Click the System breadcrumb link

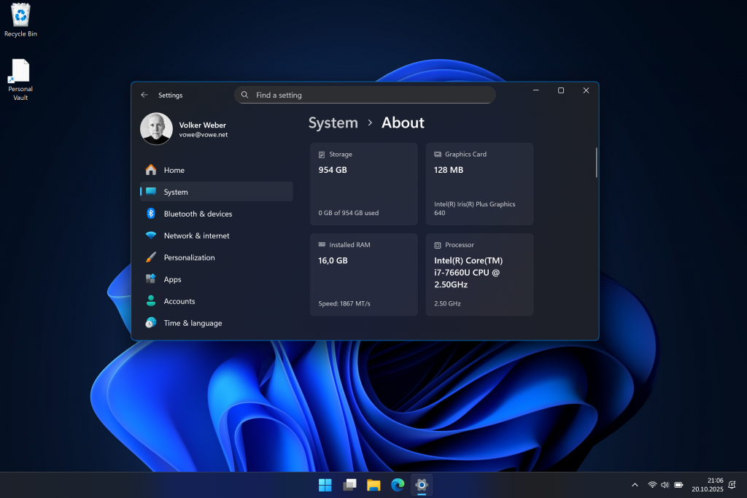333,122
